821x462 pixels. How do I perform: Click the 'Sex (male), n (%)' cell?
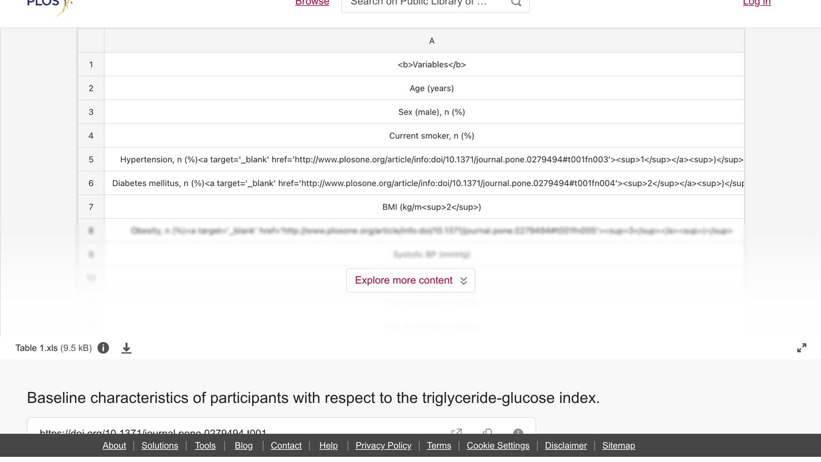pyautogui.click(x=424, y=112)
